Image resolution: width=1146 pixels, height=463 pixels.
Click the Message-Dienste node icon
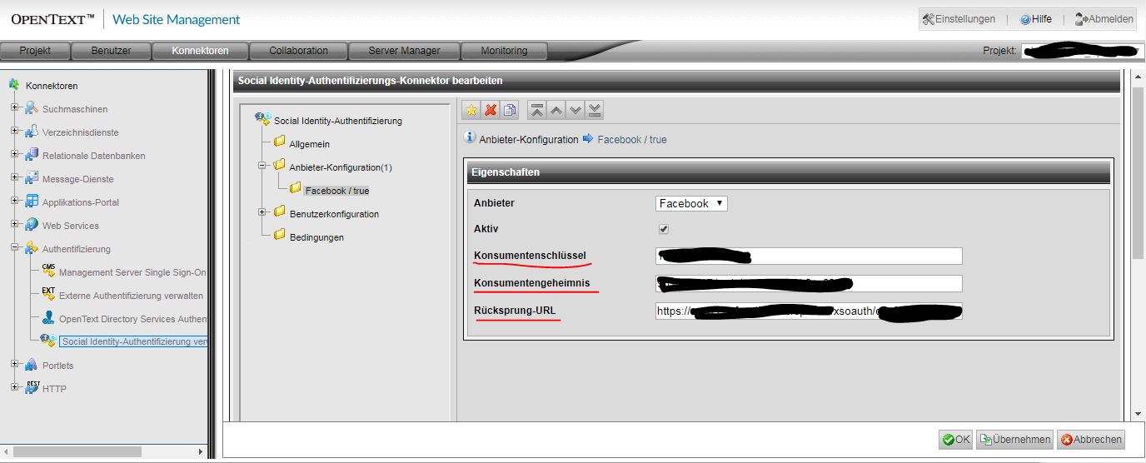pos(32,178)
